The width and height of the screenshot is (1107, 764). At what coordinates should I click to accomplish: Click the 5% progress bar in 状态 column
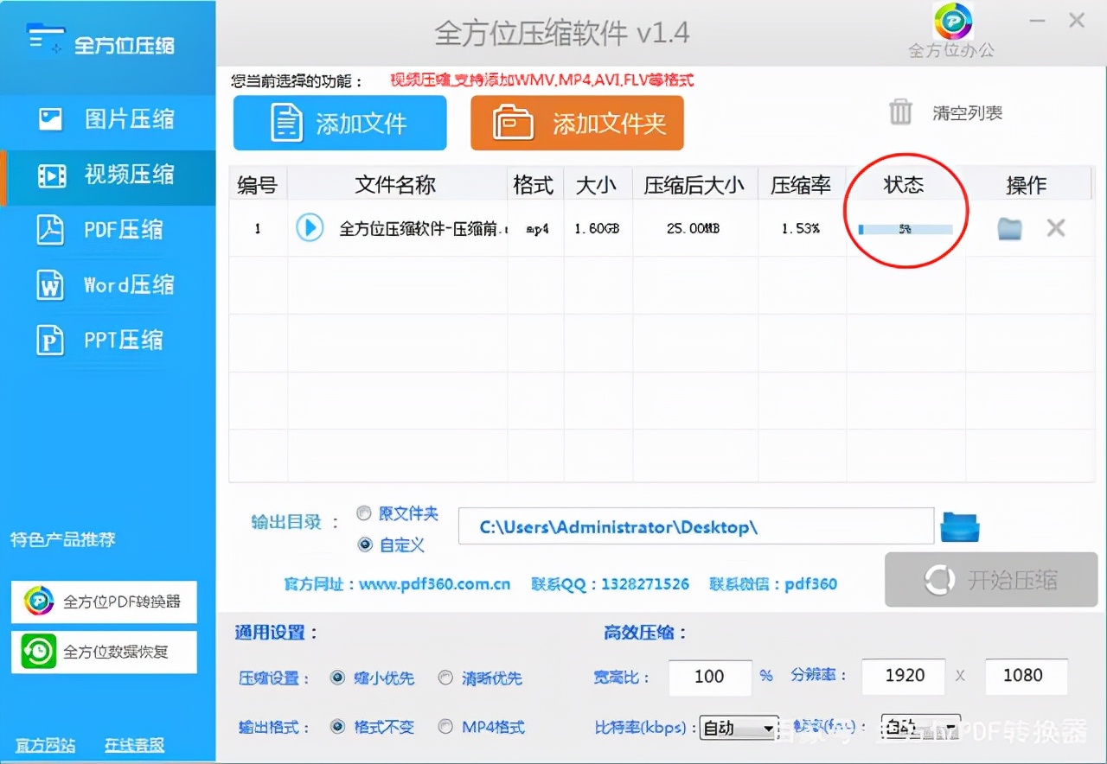(x=905, y=230)
